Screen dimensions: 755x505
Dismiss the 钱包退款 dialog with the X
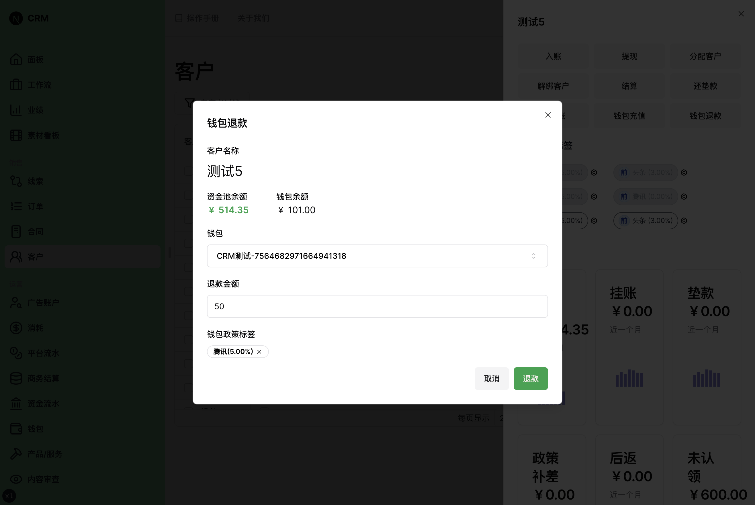pyautogui.click(x=548, y=115)
